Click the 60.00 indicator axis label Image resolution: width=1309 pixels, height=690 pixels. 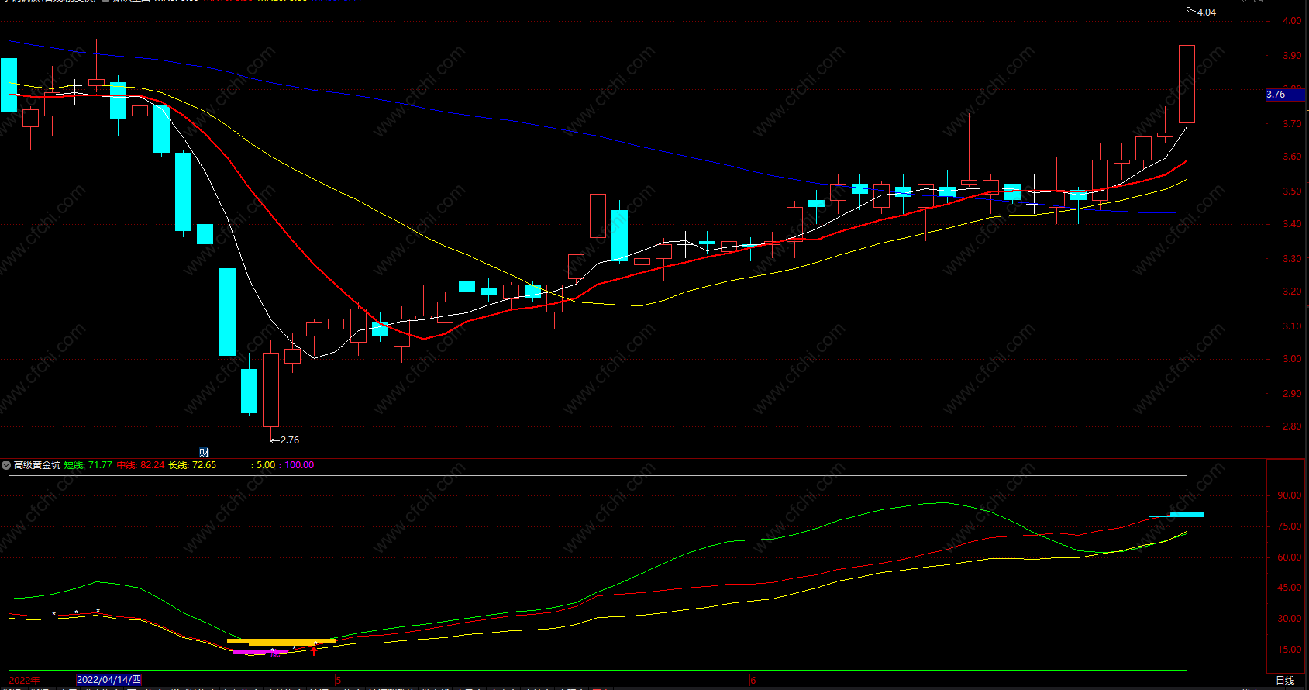click(1290, 557)
